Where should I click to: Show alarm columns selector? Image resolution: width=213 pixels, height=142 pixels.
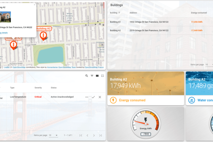point(97,76)
